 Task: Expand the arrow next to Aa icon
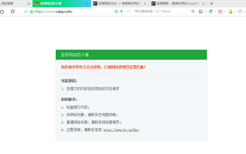(x=225, y=12)
